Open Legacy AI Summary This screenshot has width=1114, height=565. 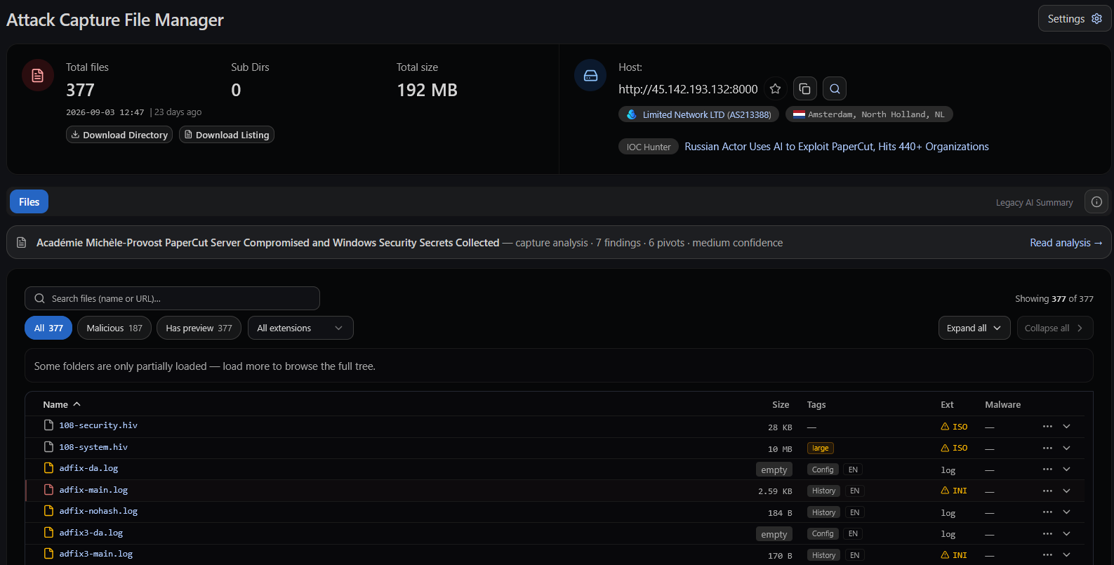(x=1035, y=203)
